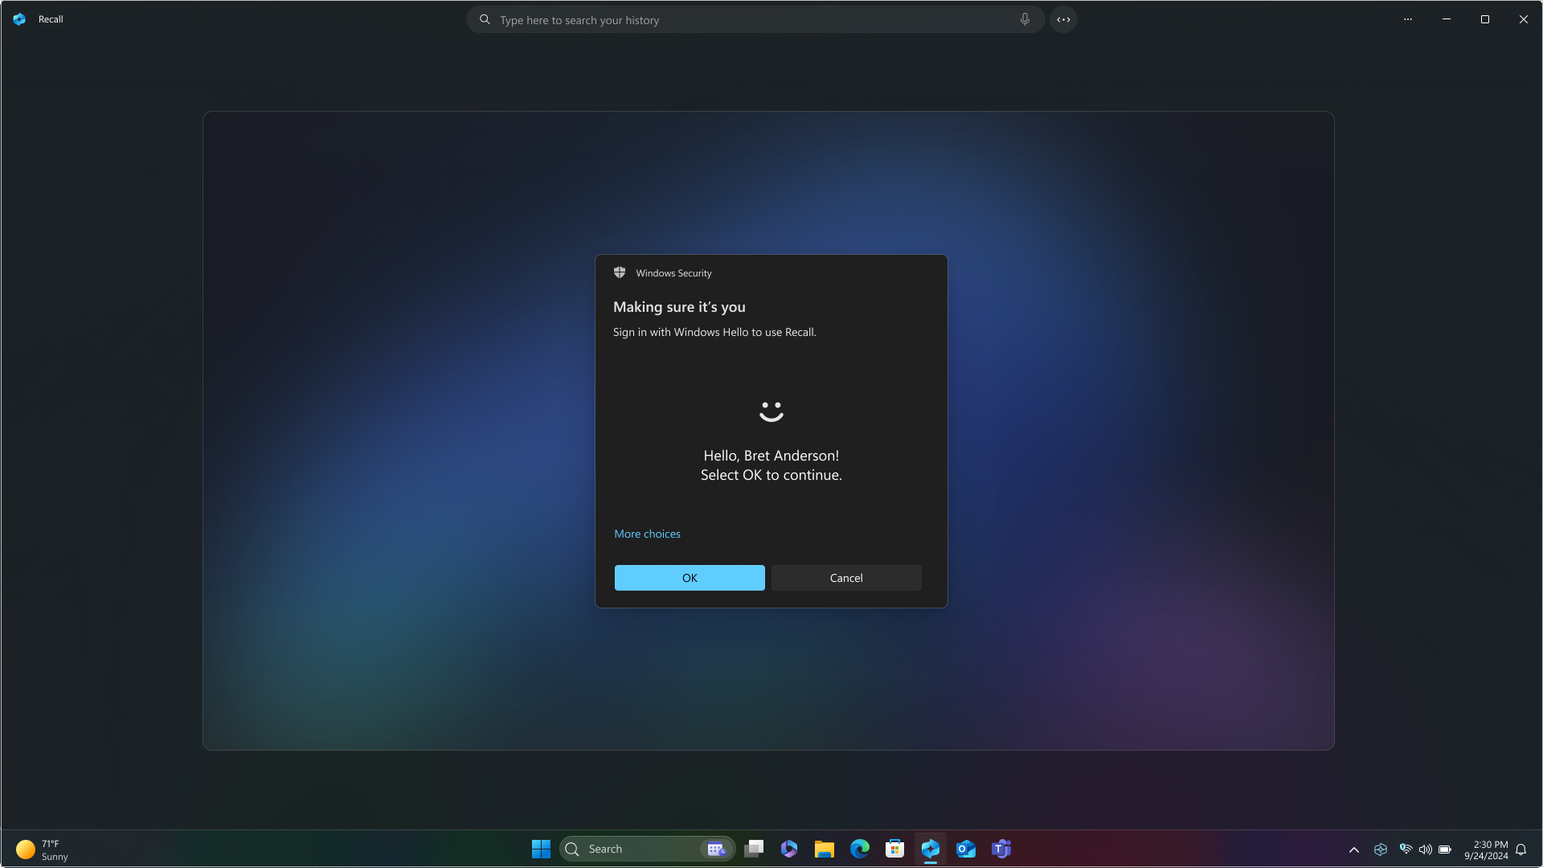Viewport: 1543px width, 868px height.
Task: Check sound/volume icon in system tray
Action: (x=1426, y=849)
